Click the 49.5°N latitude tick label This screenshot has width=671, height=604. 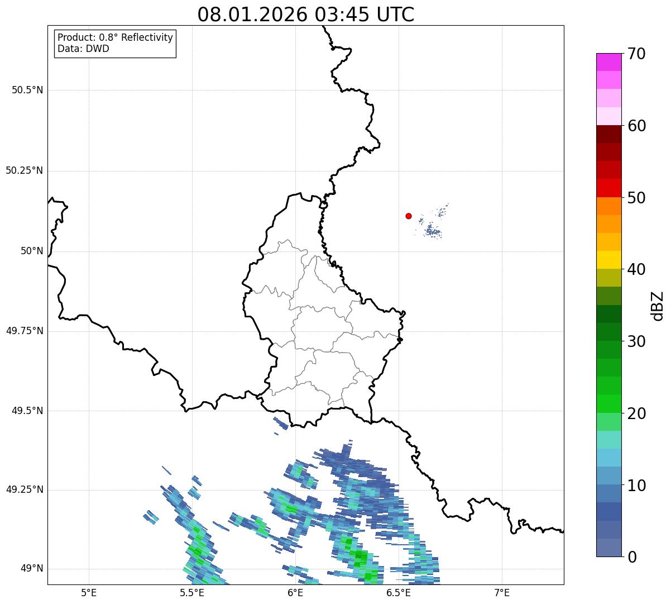27,411
